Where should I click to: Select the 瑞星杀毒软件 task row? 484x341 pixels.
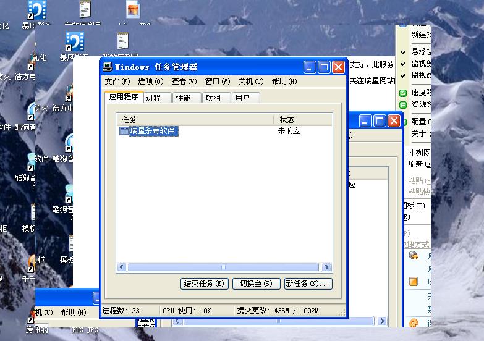tap(224, 131)
